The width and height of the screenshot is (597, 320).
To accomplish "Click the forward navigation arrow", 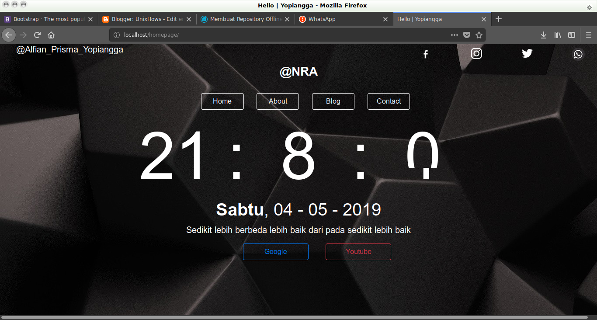I will point(24,35).
